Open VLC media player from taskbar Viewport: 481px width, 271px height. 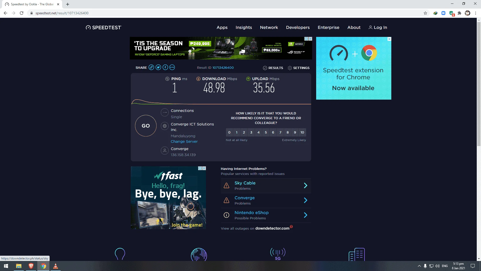[x=56, y=266]
